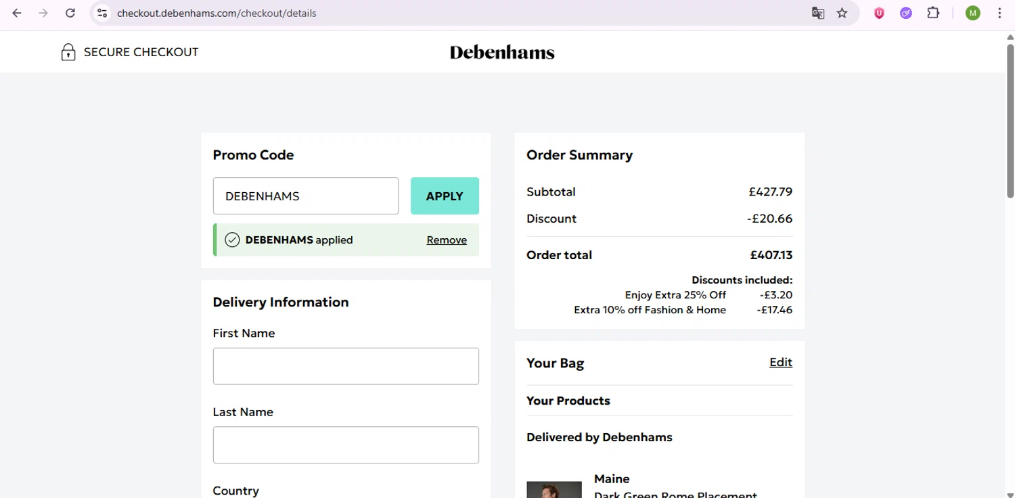Click the Secure Checkout padlock icon
Viewport: 1015px width, 498px height.
click(x=68, y=52)
